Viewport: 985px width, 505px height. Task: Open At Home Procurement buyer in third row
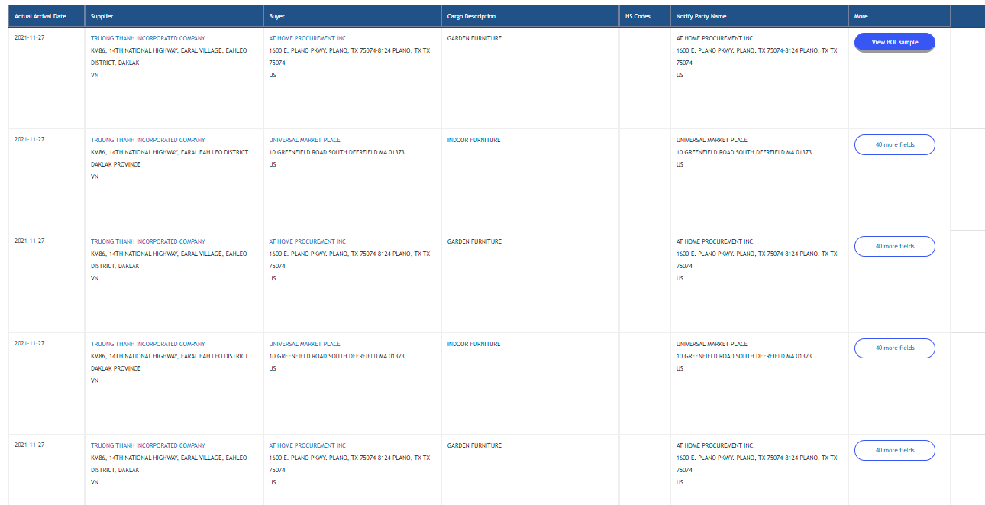point(307,241)
